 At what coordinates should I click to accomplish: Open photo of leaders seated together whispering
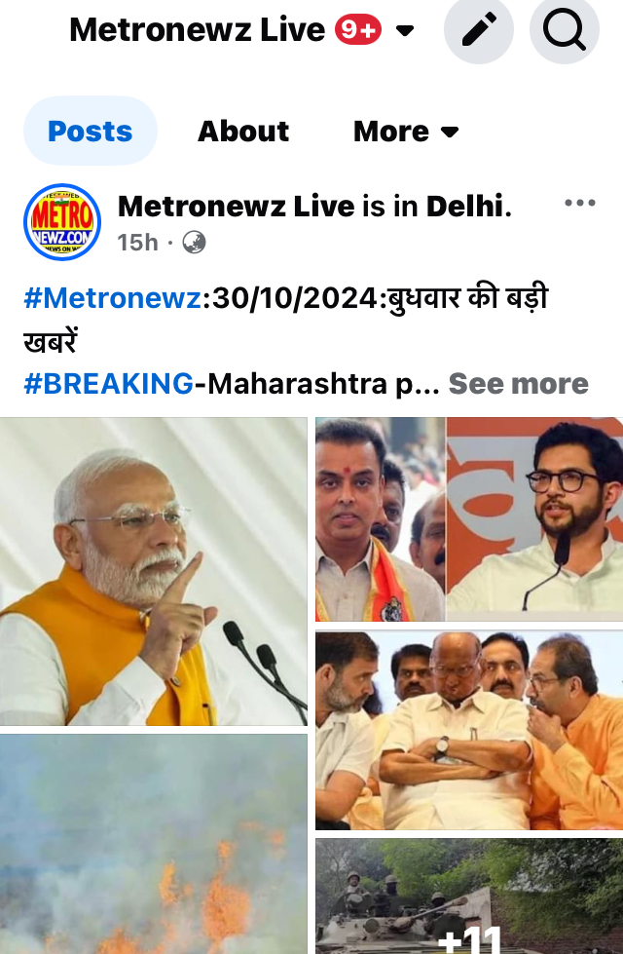(469, 731)
